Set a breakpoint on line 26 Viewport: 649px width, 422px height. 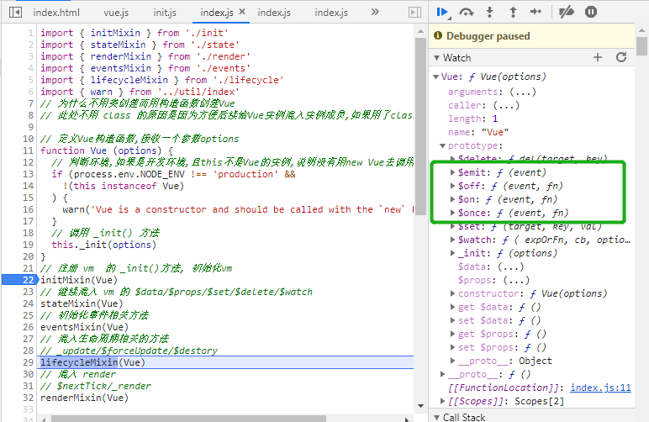(x=28, y=327)
